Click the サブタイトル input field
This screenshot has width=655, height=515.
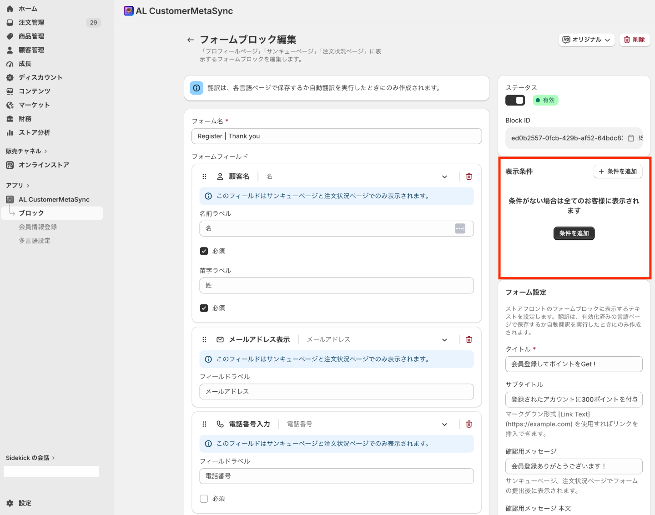point(574,400)
